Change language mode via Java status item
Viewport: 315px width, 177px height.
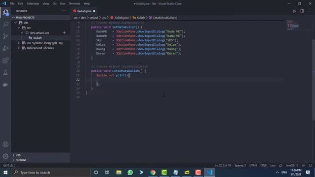(x=273, y=165)
